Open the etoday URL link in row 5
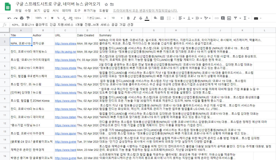 coord(65,68)
